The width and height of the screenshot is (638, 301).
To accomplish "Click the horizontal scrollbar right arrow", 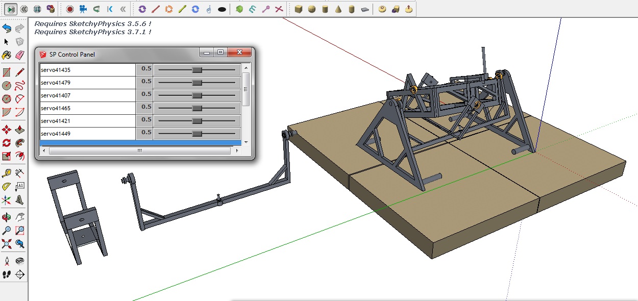I will 236,151.
